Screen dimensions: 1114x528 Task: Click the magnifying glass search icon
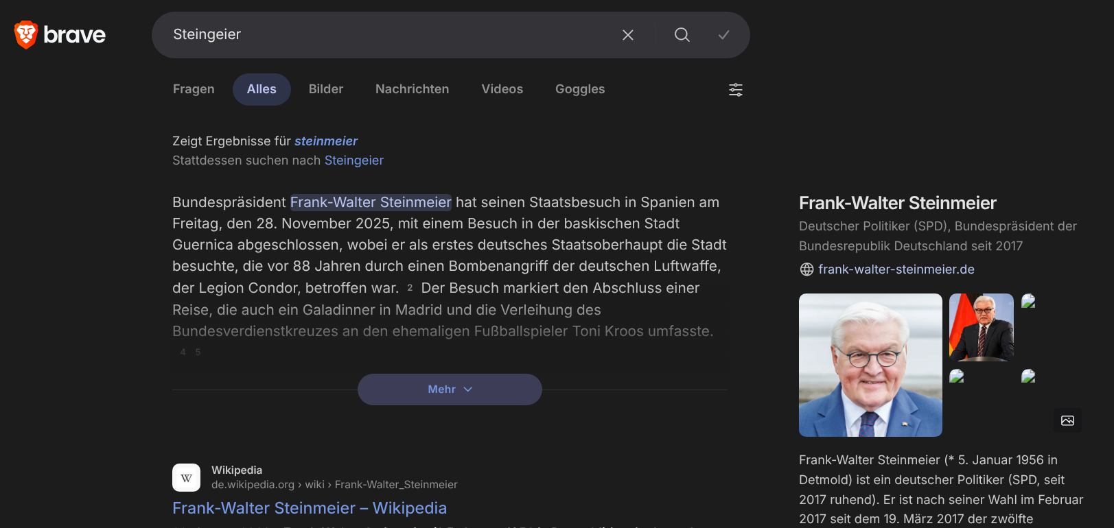pyautogui.click(x=682, y=35)
